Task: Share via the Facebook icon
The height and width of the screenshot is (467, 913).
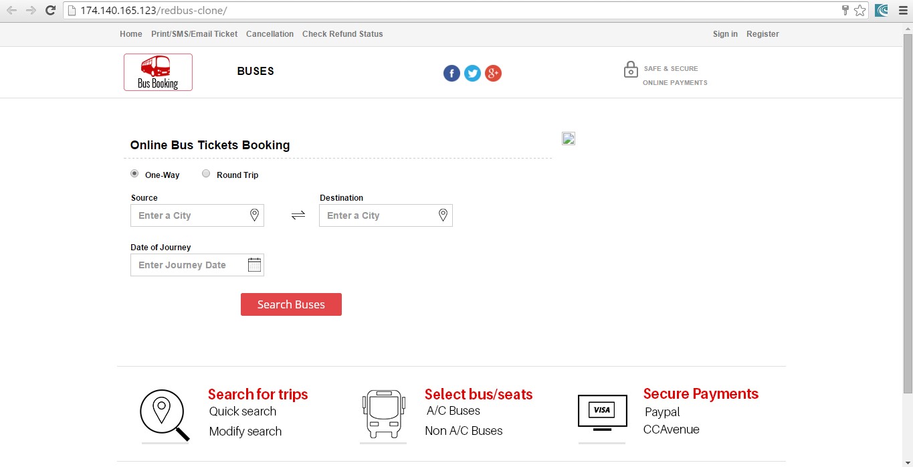Action: coord(451,73)
